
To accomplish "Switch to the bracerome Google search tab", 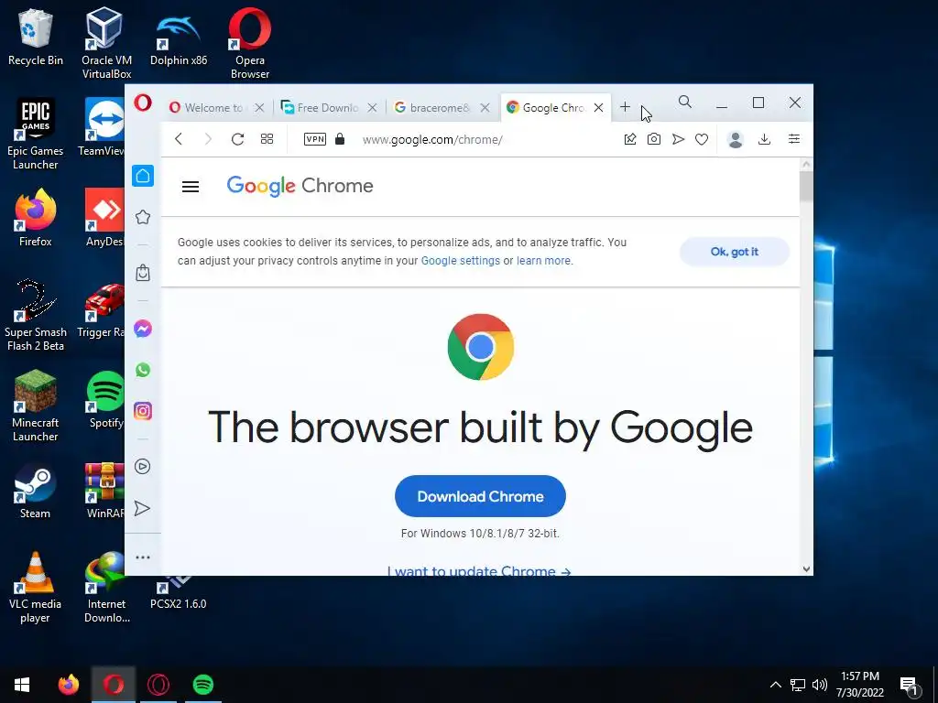I will 440,108.
